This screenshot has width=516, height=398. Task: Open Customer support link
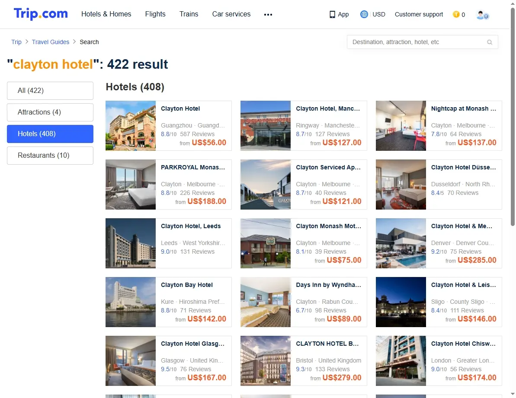[x=419, y=14]
